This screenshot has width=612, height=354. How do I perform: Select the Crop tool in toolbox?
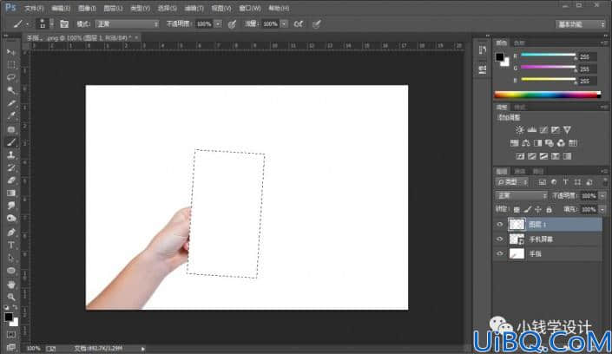(x=11, y=103)
